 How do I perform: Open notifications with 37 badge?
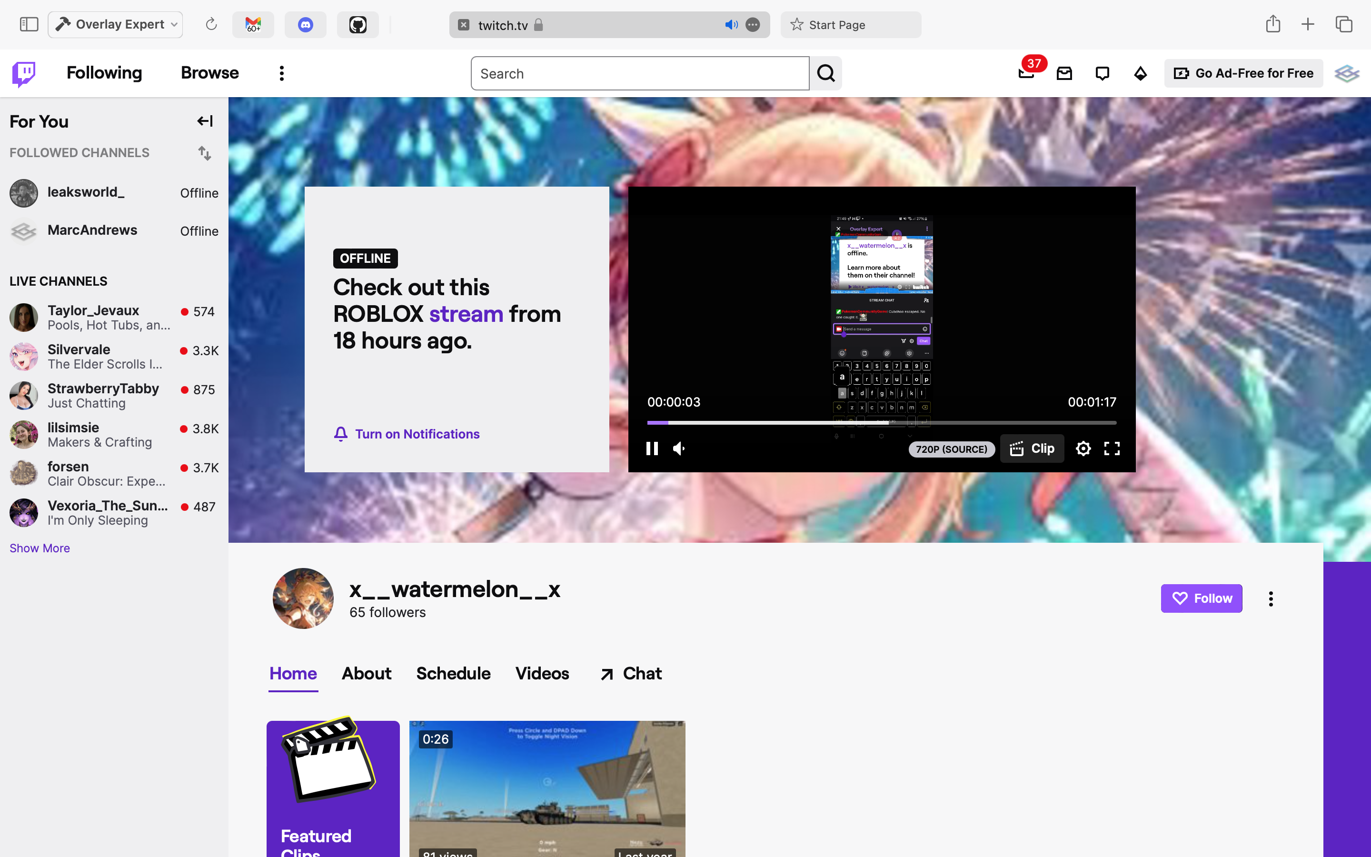(1026, 72)
